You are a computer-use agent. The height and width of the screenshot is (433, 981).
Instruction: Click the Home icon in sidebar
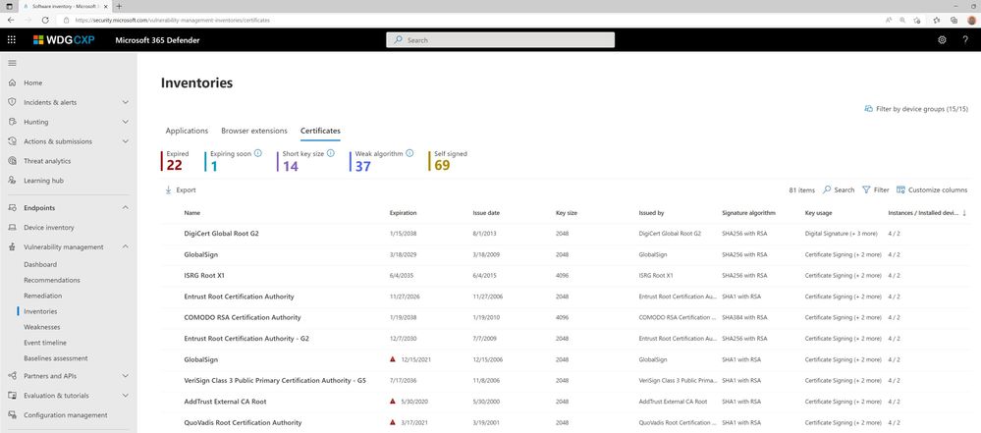[x=12, y=82]
